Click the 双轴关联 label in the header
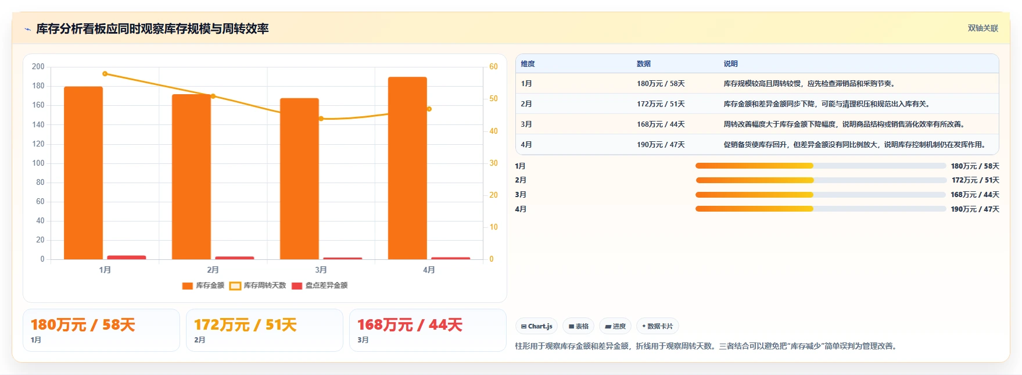 tap(983, 28)
